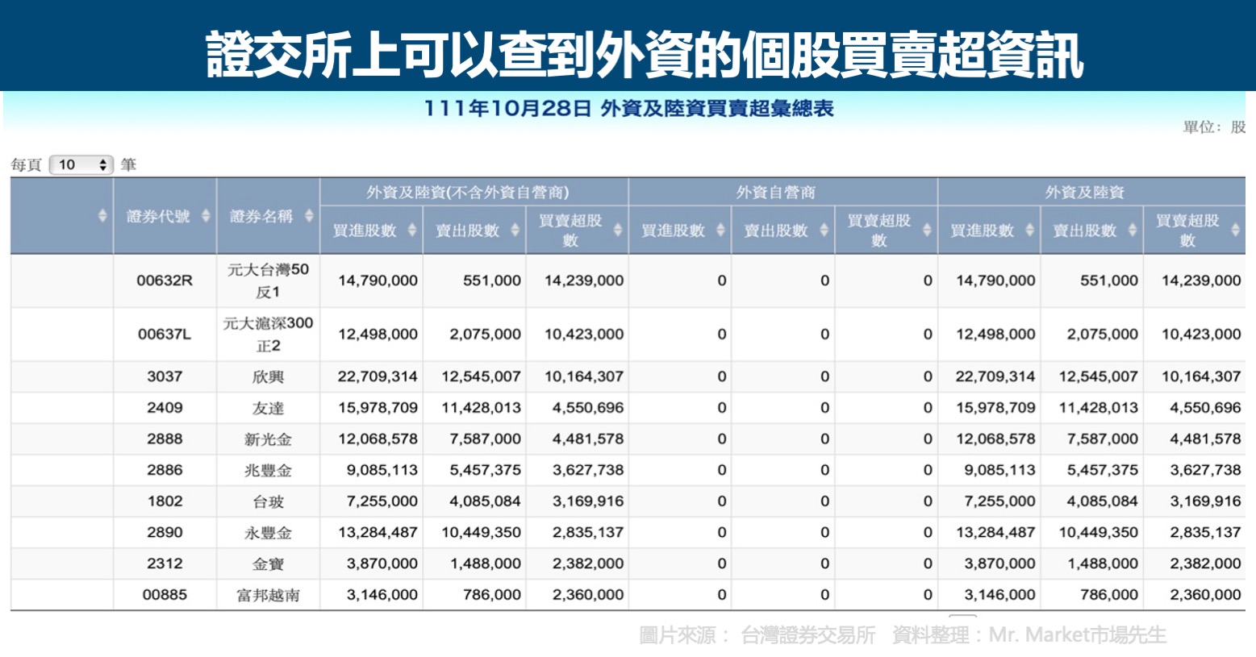Click 3,870,000 in first 買進股數 column
Viewport: 1256px width, 657px height.
point(382,563)
